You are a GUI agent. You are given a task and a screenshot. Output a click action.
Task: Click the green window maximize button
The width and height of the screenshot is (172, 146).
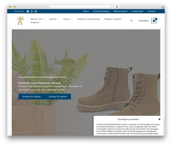(x=15, y=7)
